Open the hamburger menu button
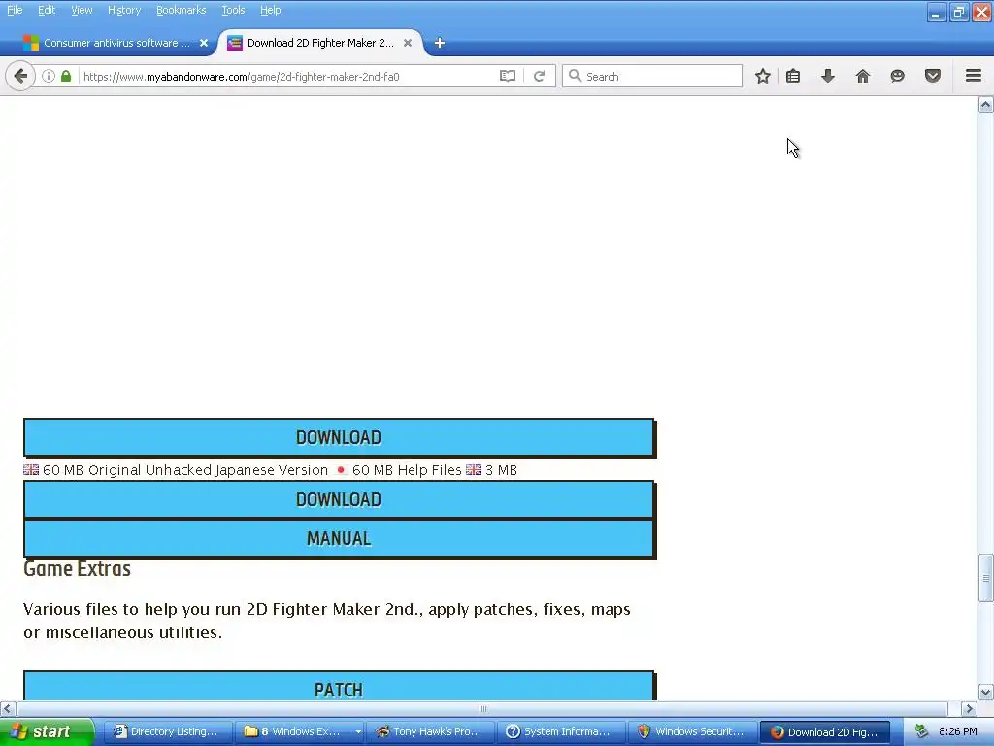This screenshot has width=994, height=746. (974, 76)
